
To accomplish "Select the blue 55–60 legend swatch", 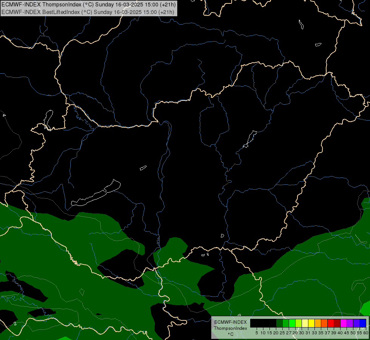I will click(x=363, y=323).
